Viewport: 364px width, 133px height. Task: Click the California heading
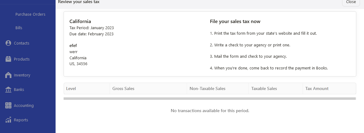coord(80,22)
